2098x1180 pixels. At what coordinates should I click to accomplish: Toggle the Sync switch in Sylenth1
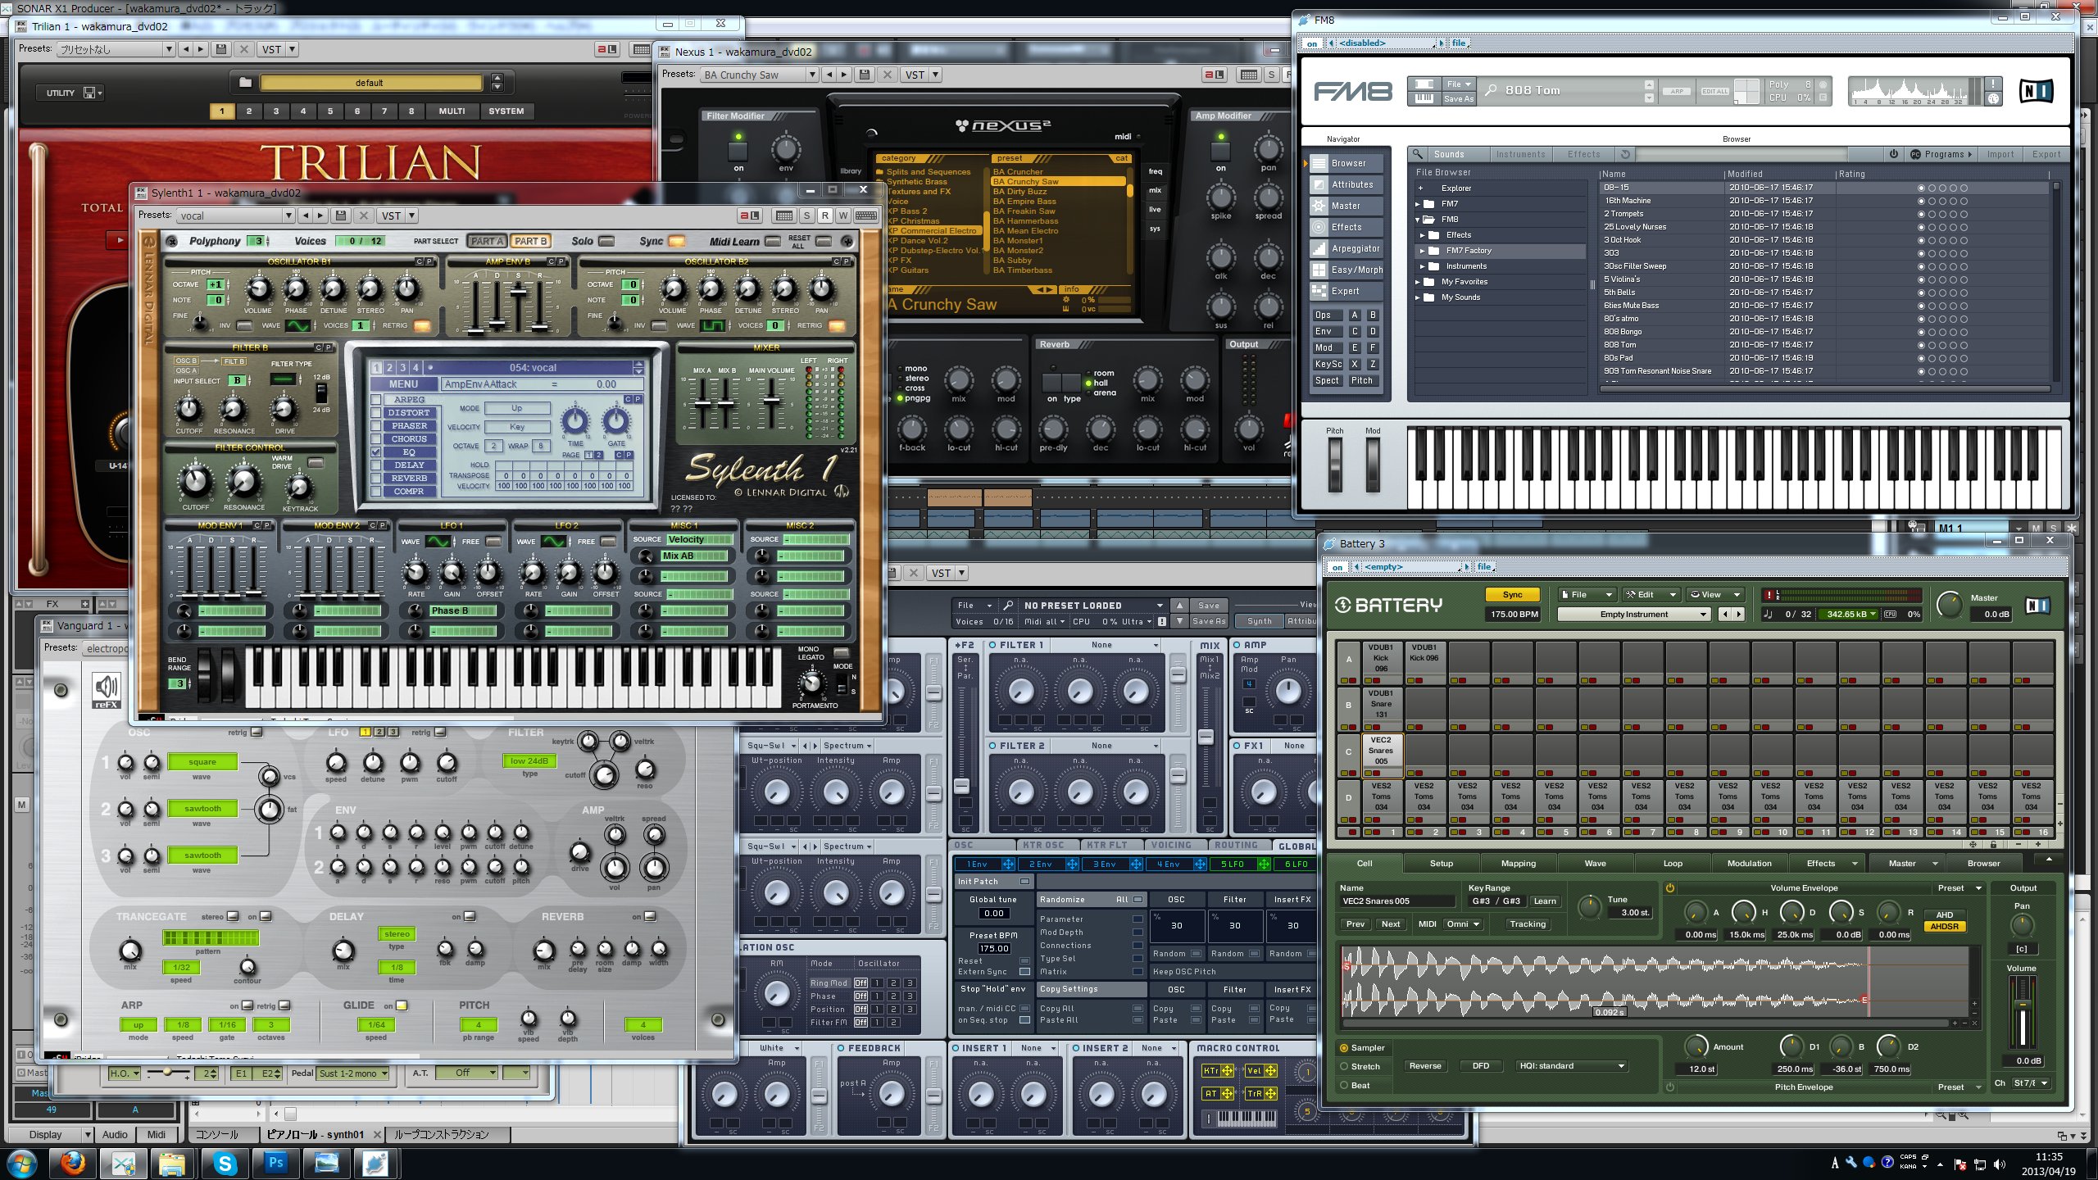point(677,241)
